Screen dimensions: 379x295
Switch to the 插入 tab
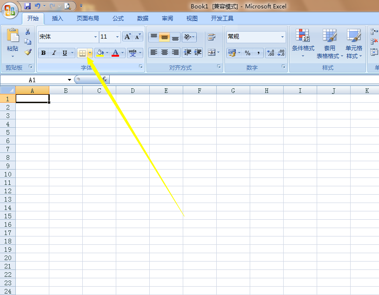57,18
